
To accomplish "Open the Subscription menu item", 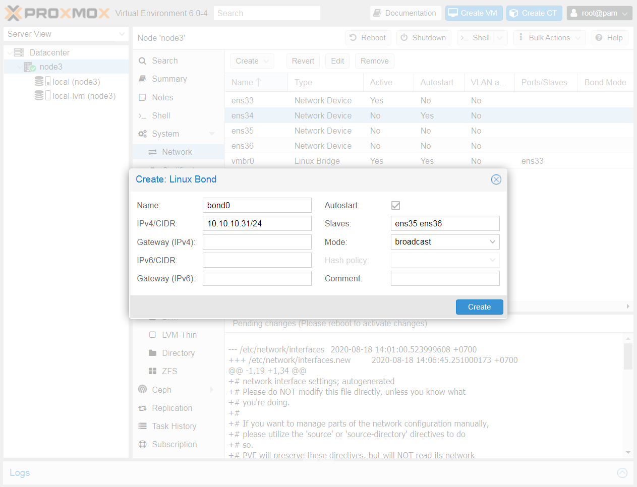I will tap(178, 445).
